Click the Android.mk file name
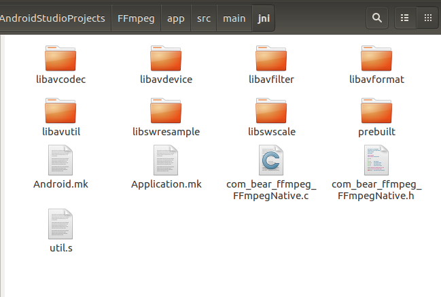 [x=60, y=184]
